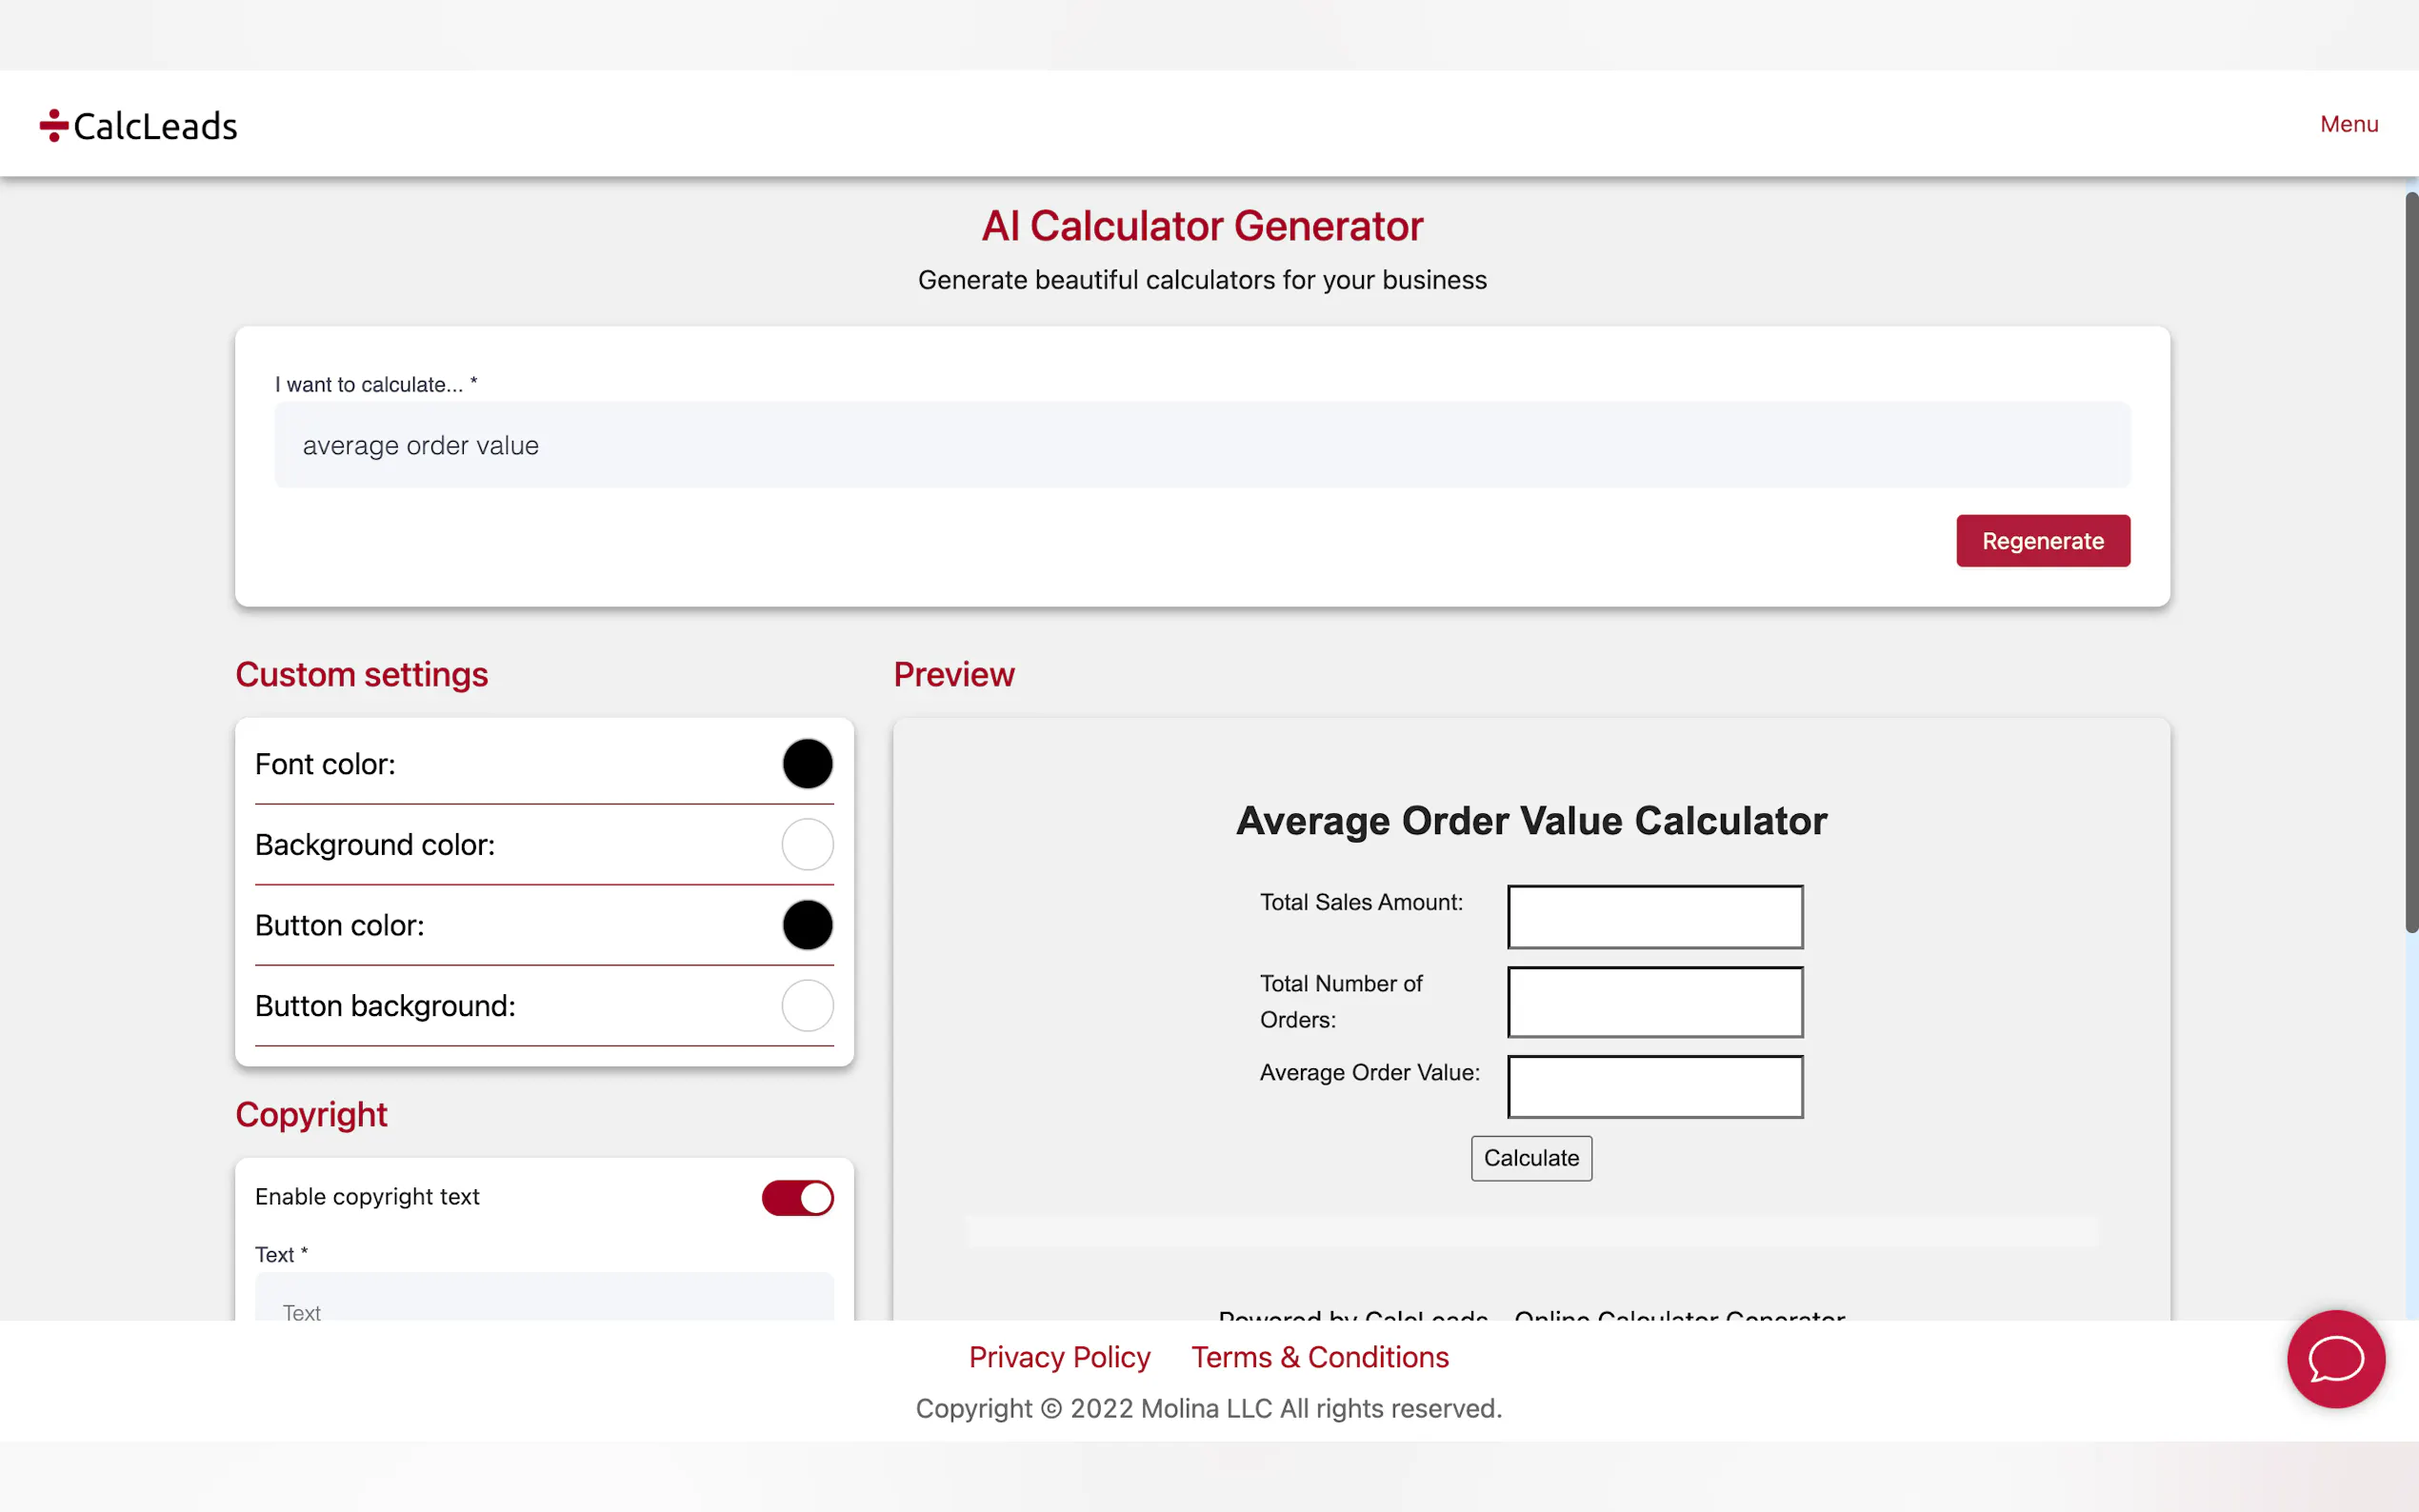Focus the Total Sales Amount field
The image size is (2419, 1512).
(1655, 916)
